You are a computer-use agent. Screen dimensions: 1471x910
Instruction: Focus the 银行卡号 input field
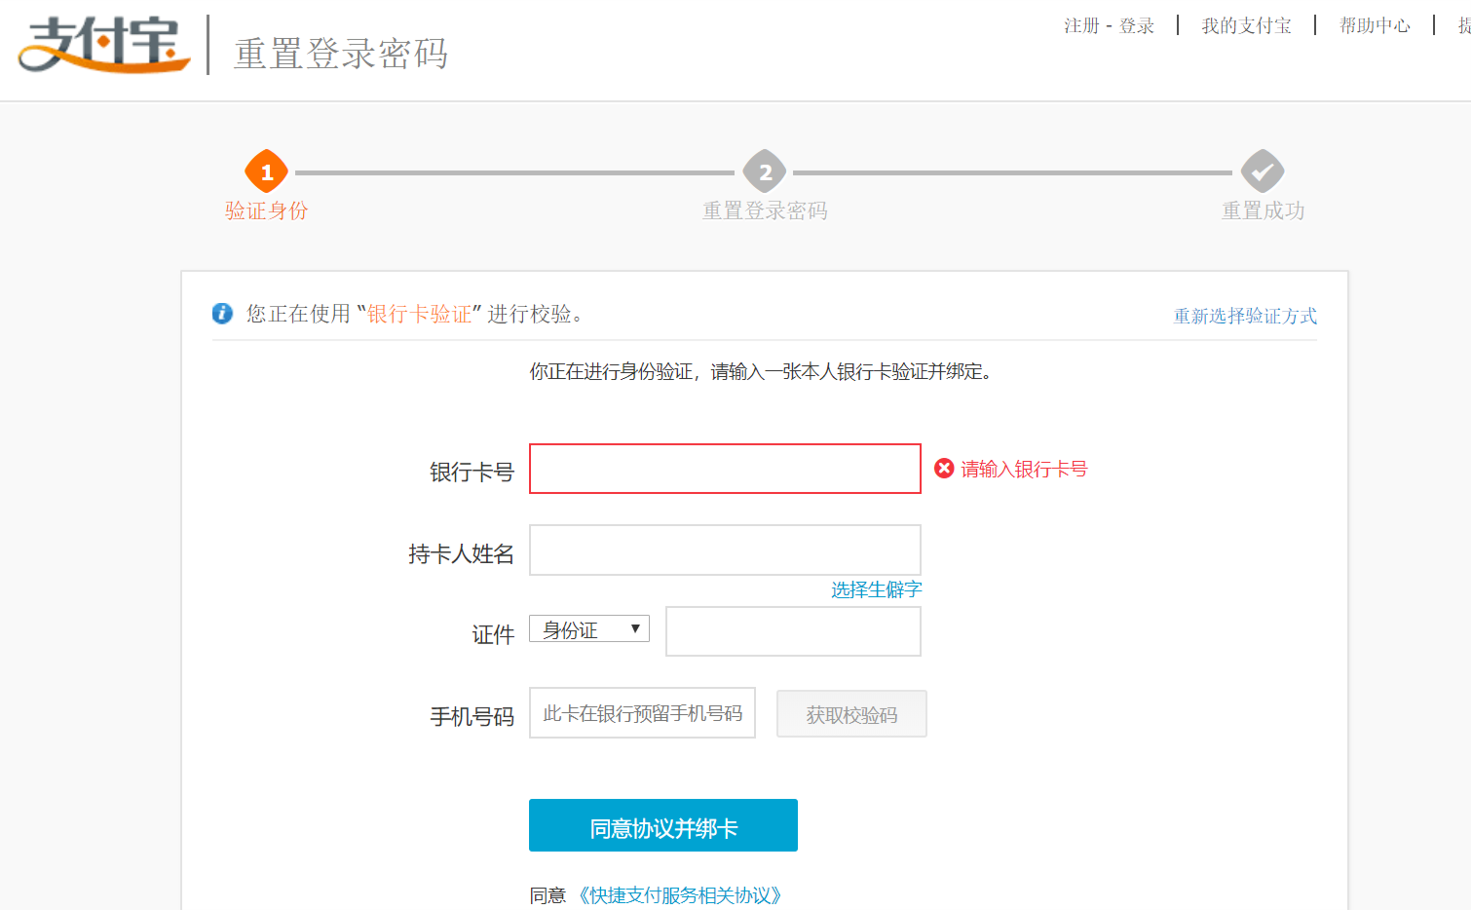(725, 469)
